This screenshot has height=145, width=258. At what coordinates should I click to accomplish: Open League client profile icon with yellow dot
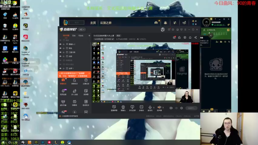click(156, 23)
